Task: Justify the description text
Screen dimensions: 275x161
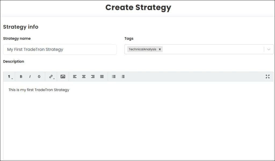Action: pos(102,77)
